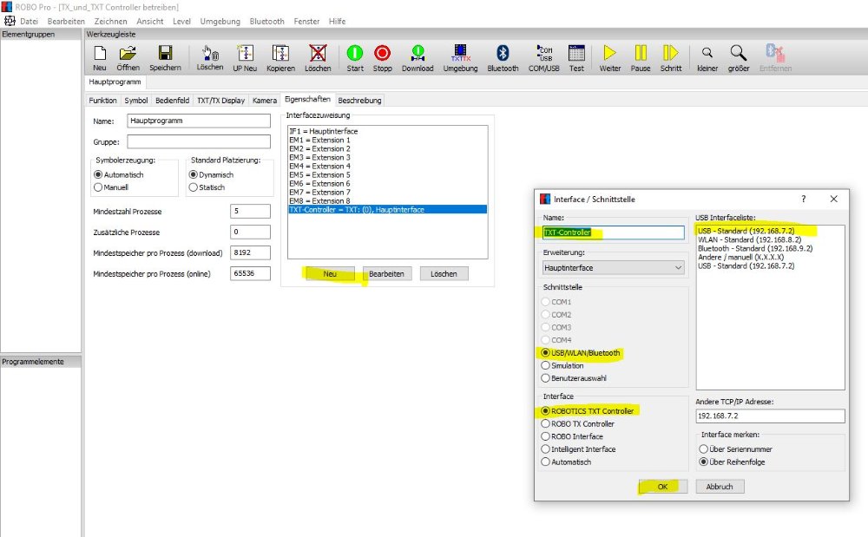Click the Name field containing Hauptprogramm

point(199,121)
